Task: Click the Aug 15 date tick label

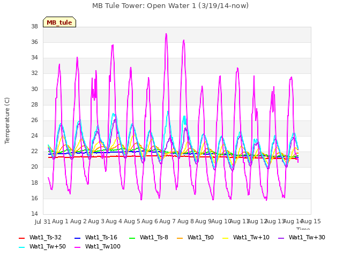Action: pyautogui.click(x=311, y=221)
